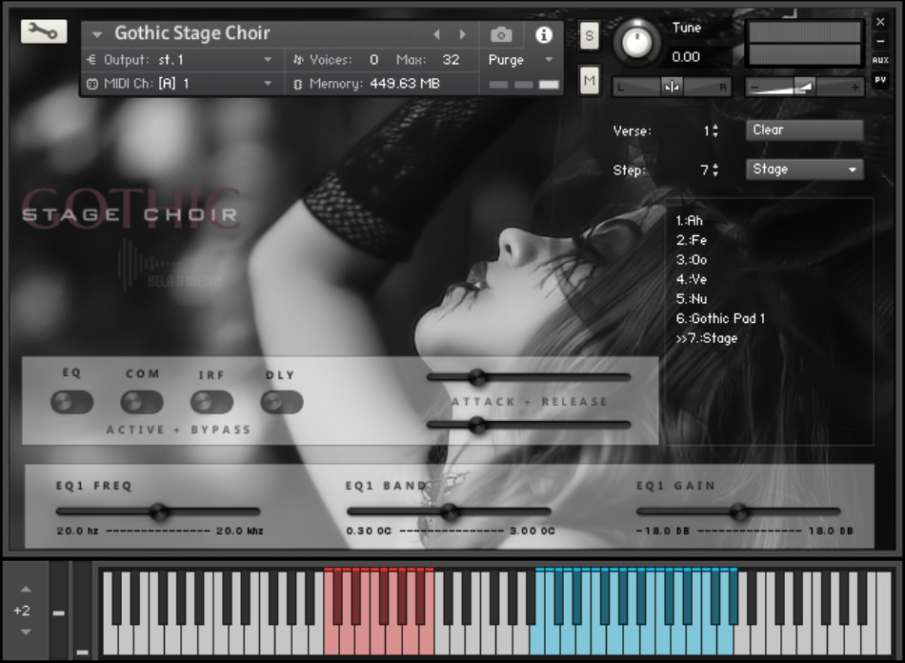Mute the instrument with M button
Viewport: 905px width, 663px height.
[x=589, y=81]
